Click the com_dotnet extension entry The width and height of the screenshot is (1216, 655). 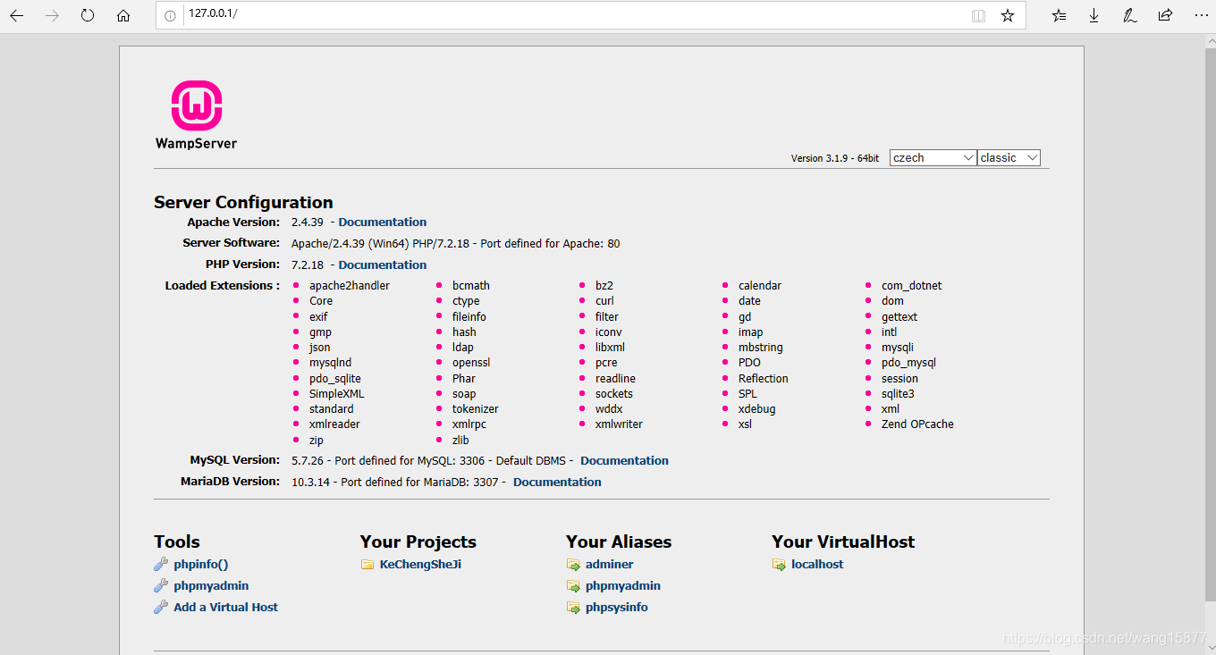pos(912,285)
